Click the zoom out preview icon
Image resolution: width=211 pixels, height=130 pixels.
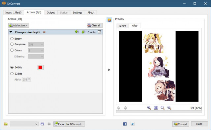(169, 108)
